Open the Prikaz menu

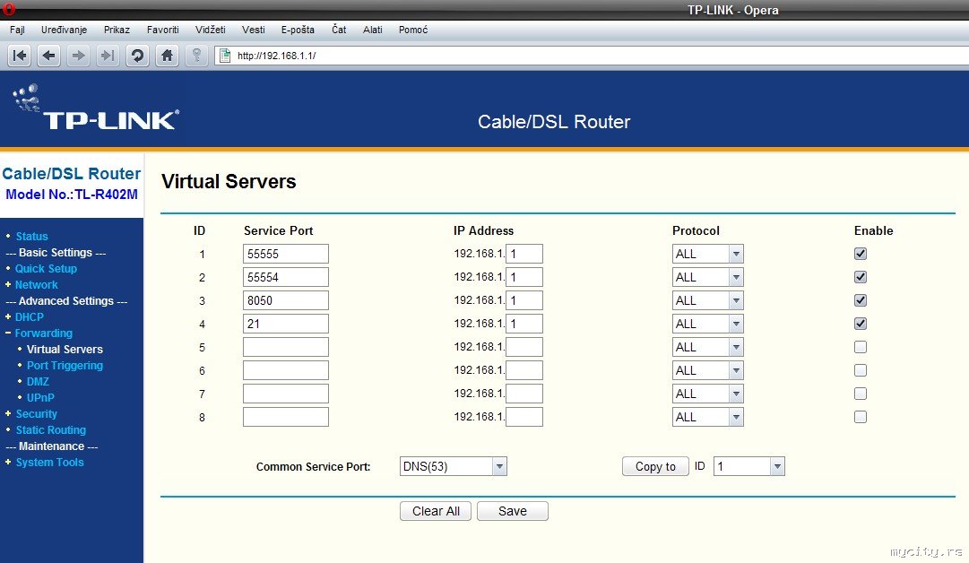click(x=117, y=30)
